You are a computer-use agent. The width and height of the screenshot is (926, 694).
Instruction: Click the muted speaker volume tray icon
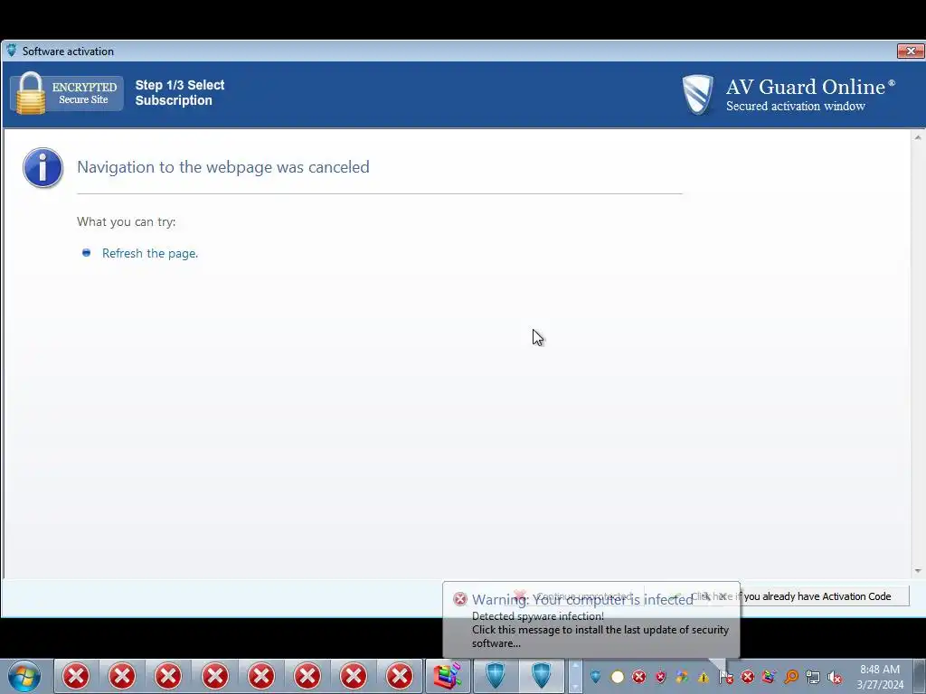coord(835,678)
